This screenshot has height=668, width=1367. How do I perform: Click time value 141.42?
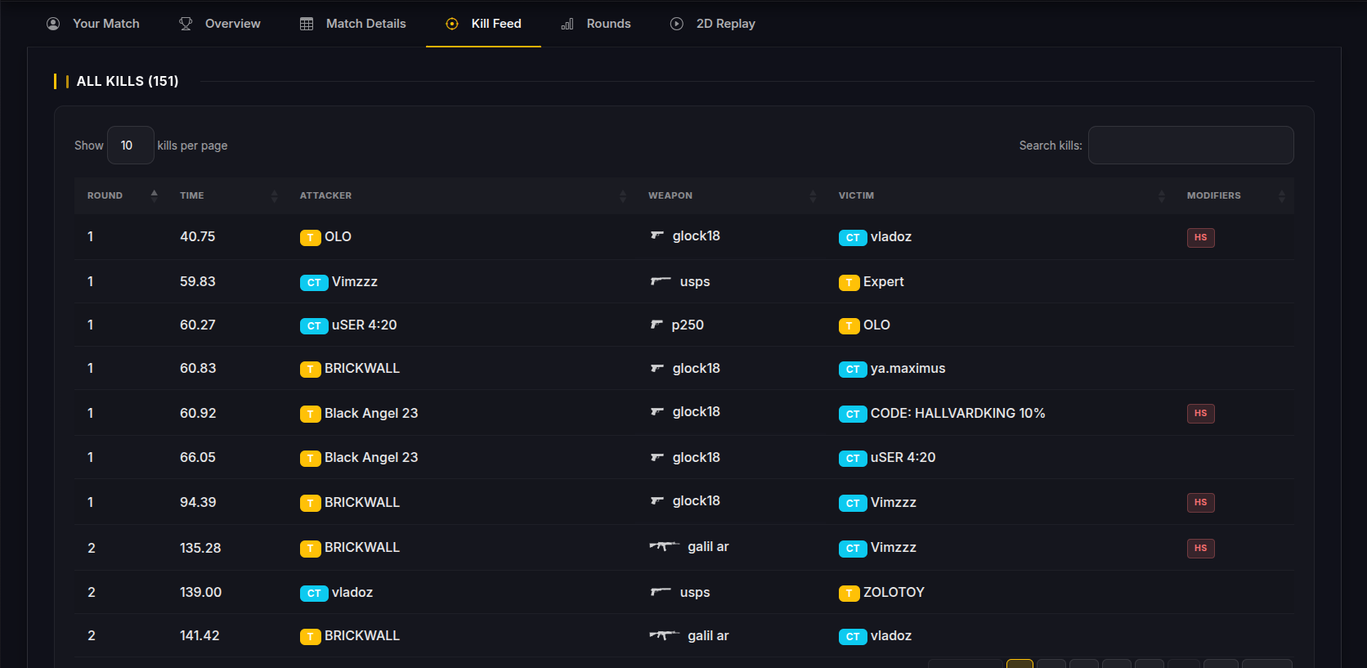[199, 635]
